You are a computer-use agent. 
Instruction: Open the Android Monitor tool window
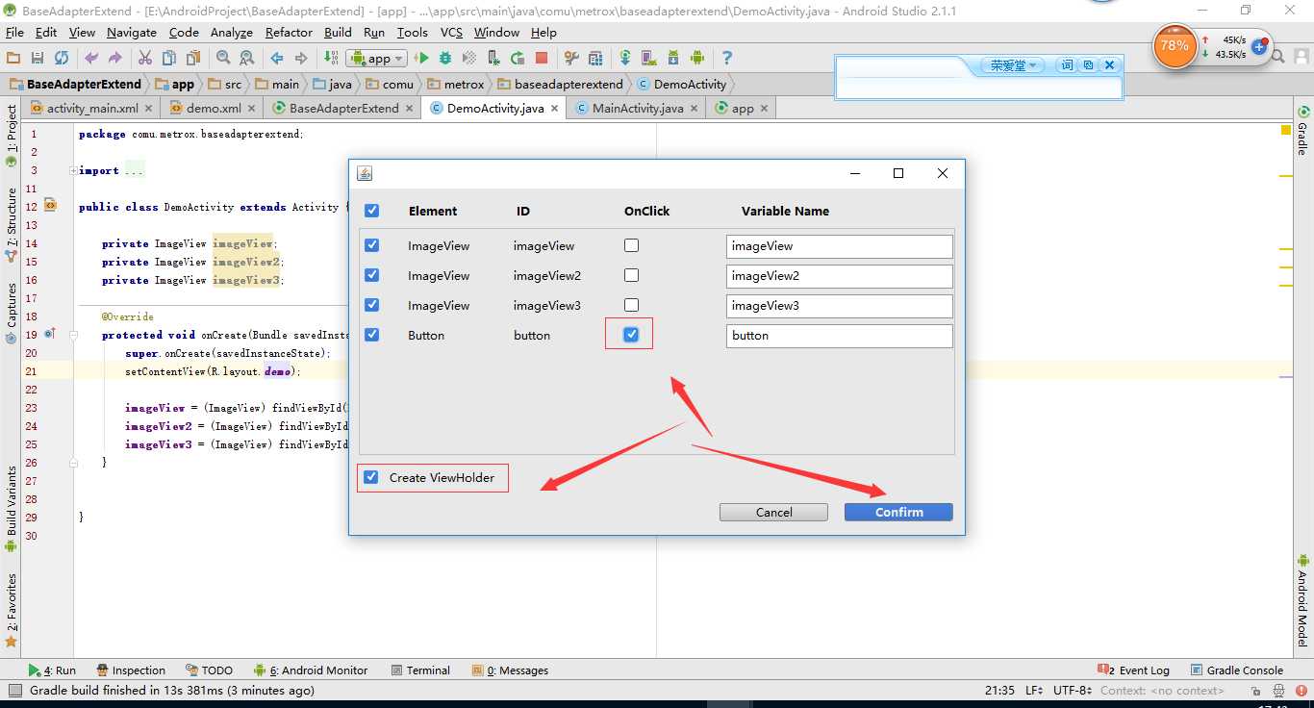pos(311,670)
